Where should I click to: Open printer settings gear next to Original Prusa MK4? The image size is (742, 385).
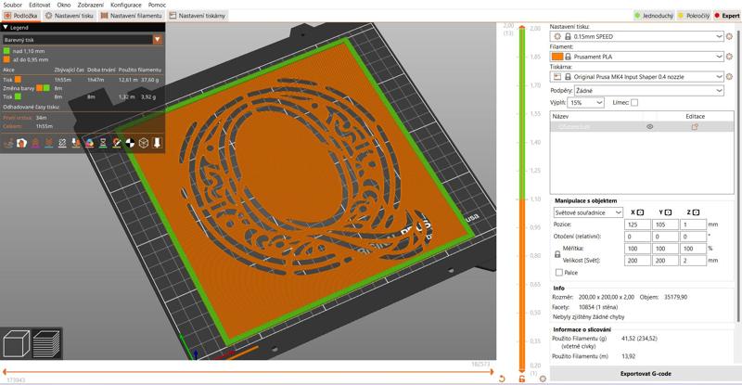(729, 77)
